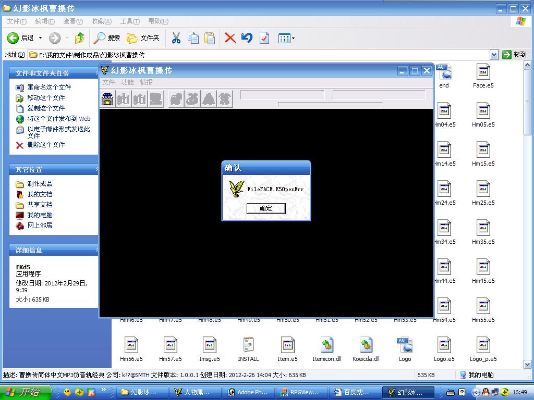Click the red Delete X toolbar icon
This screenshot has height=400, width=534.
[230, 37]
